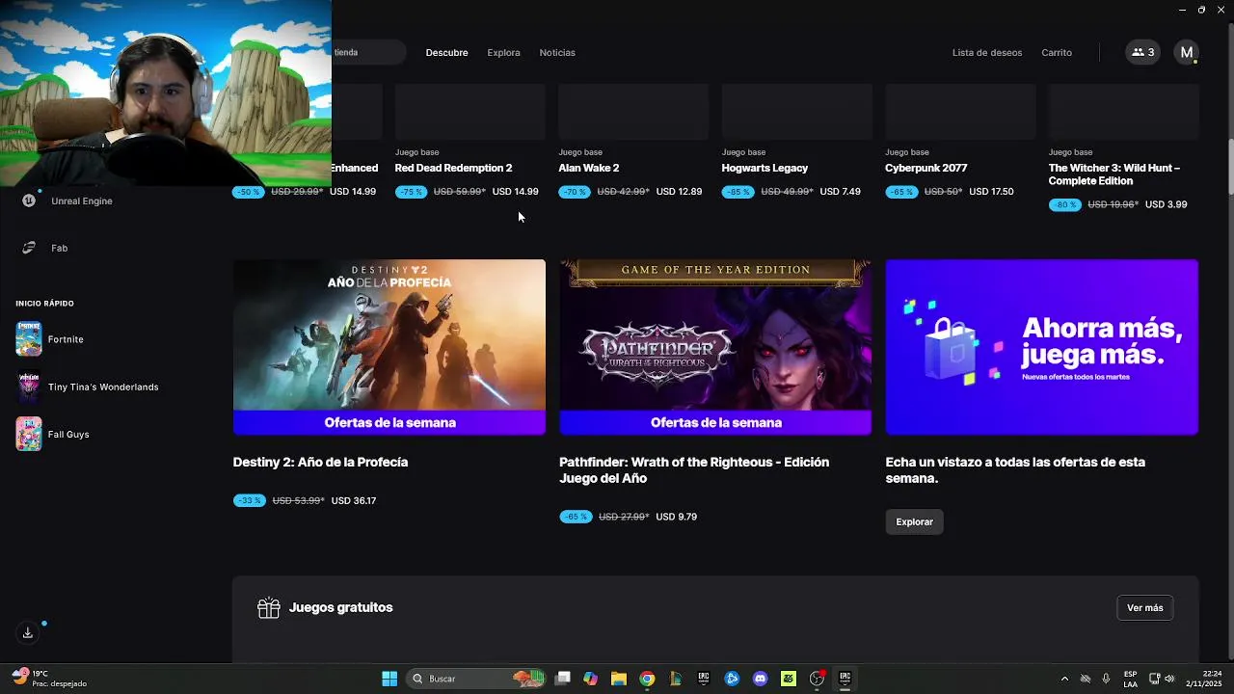Switch to OBS Studio on the taskbar

point(817,679)
